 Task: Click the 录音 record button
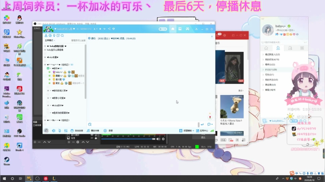[108, 131]
